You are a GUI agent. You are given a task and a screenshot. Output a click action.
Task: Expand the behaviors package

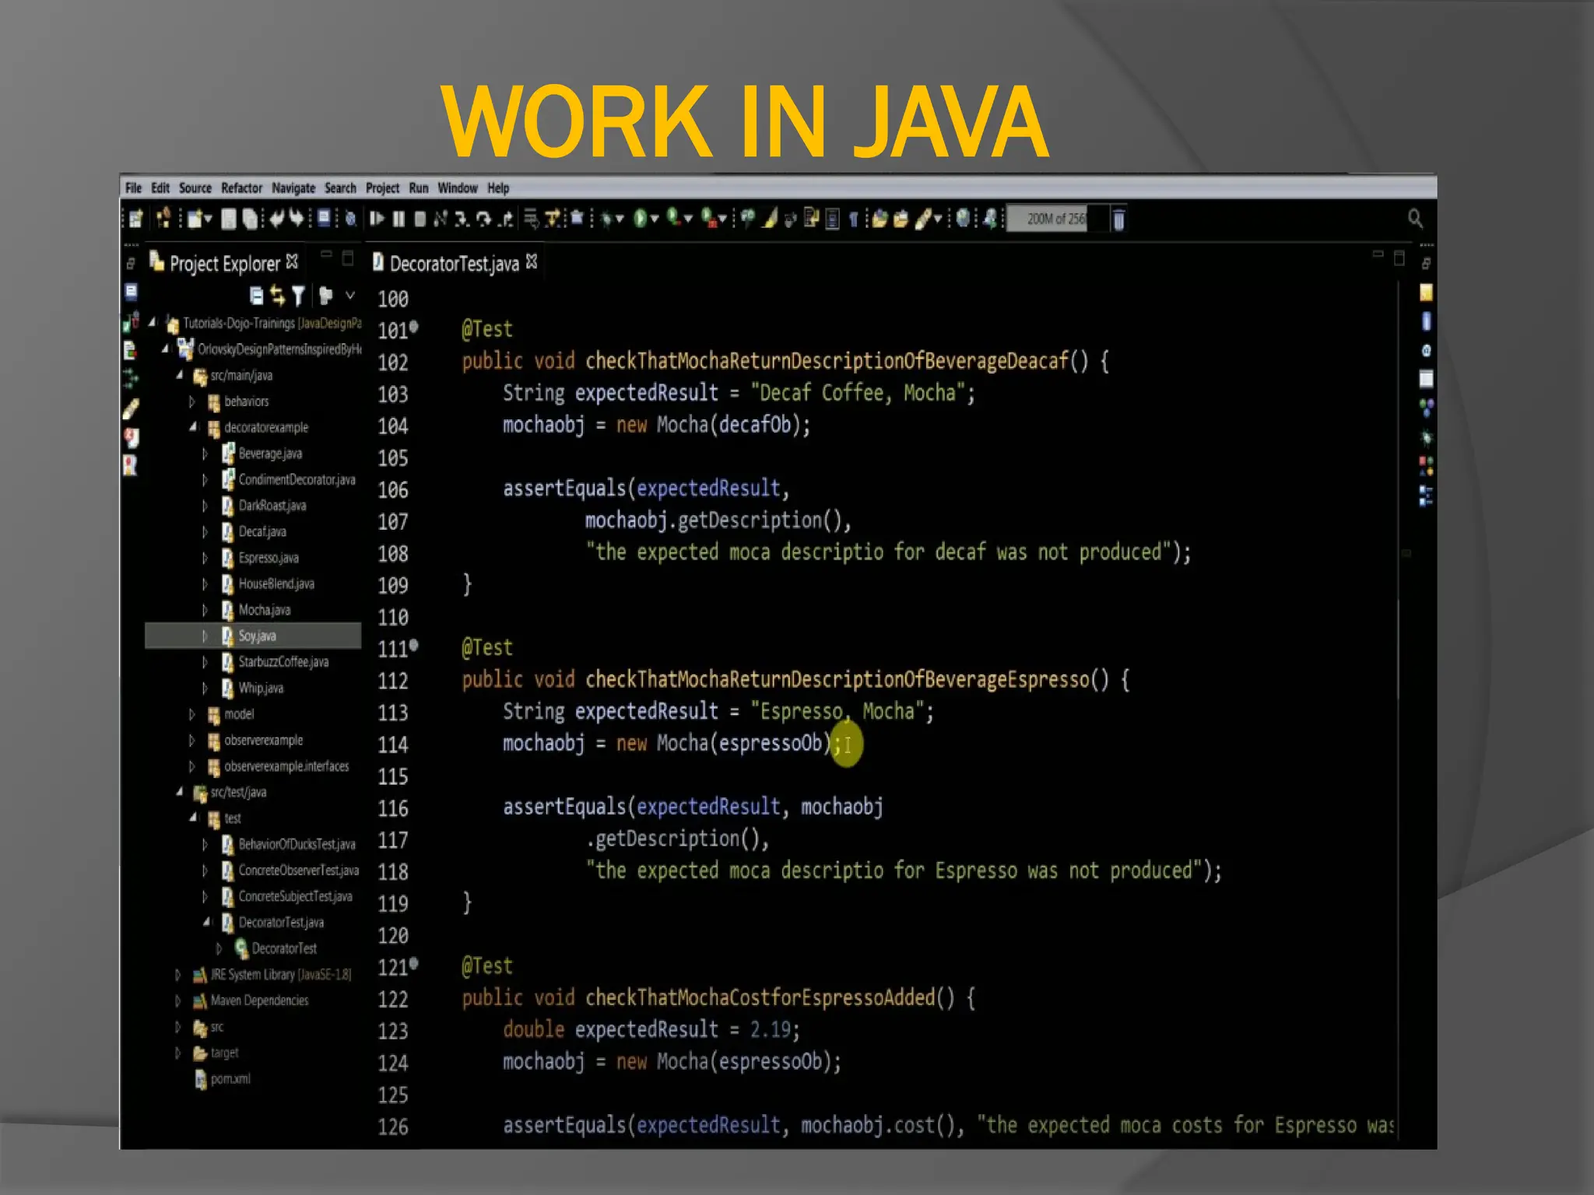tap(192, 401)
